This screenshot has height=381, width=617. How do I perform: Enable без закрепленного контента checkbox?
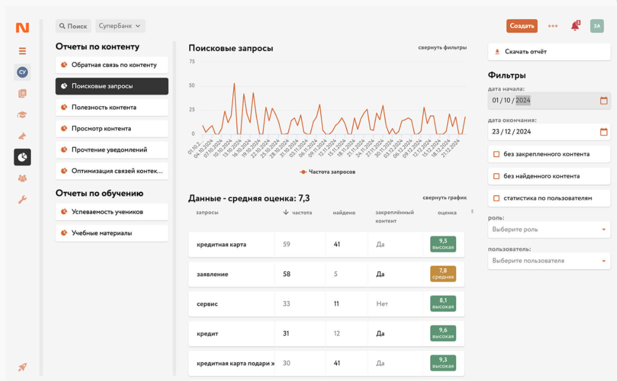click(496, 154)
